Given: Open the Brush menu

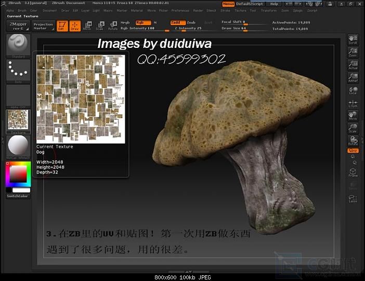Looking at the screenshot, I should 22,10.
